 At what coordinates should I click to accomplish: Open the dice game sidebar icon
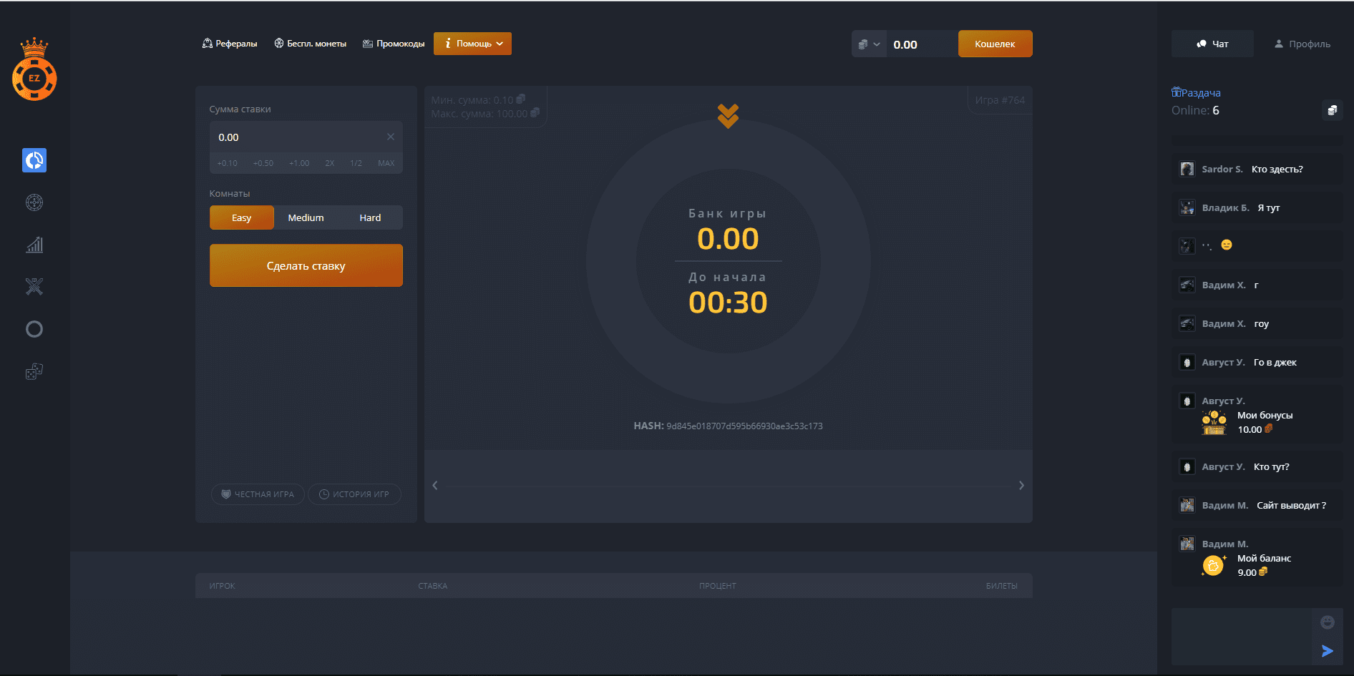34,371
